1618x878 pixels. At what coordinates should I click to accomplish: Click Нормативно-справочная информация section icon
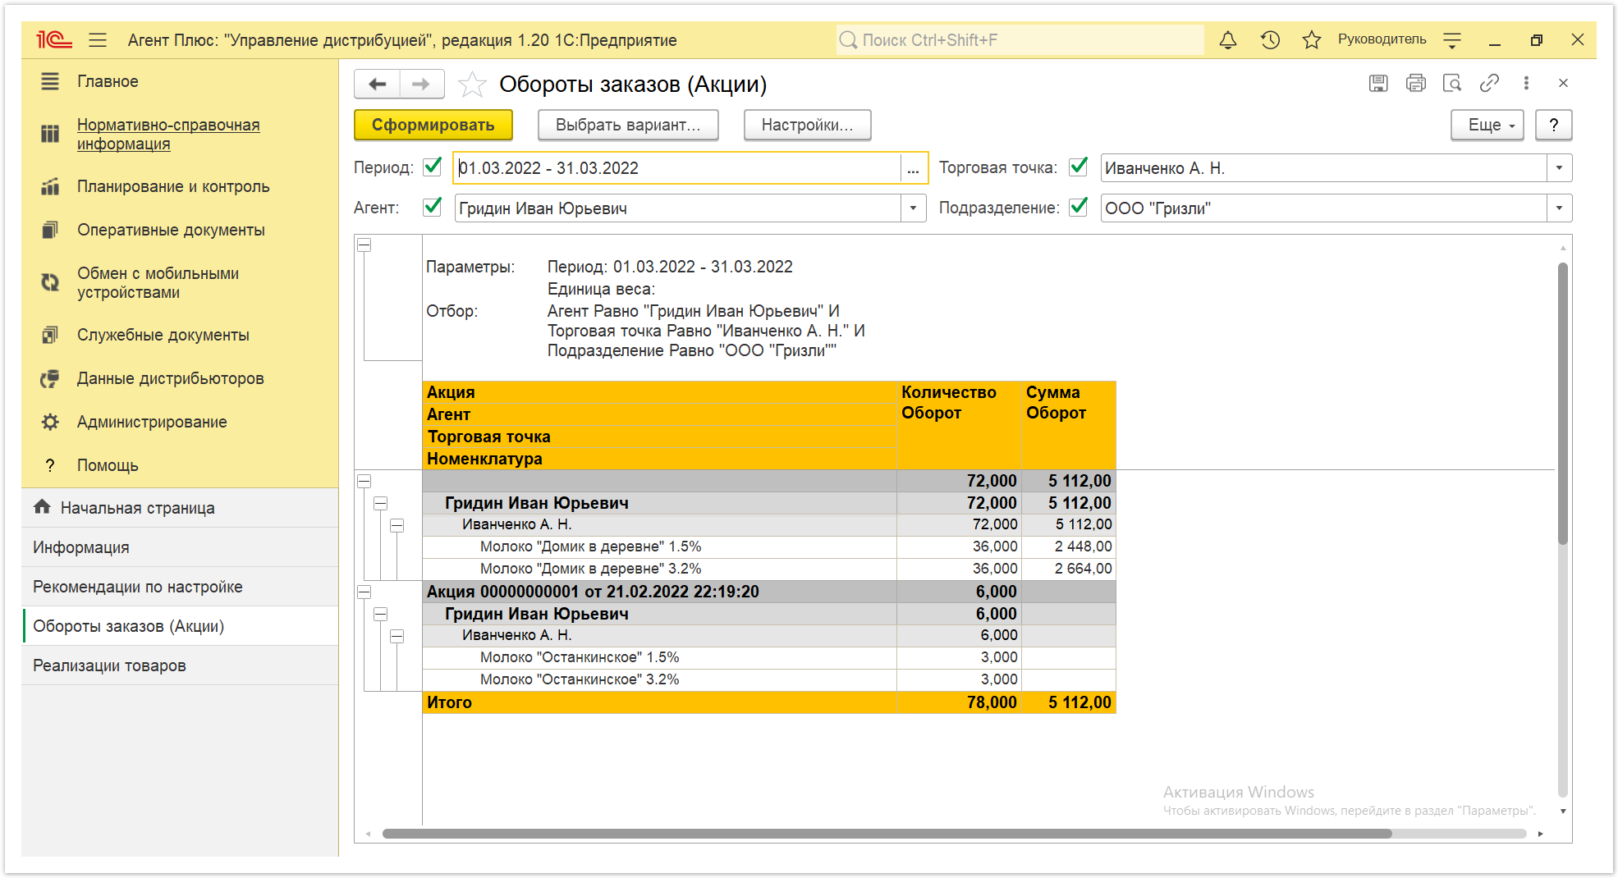click(50, 134)
